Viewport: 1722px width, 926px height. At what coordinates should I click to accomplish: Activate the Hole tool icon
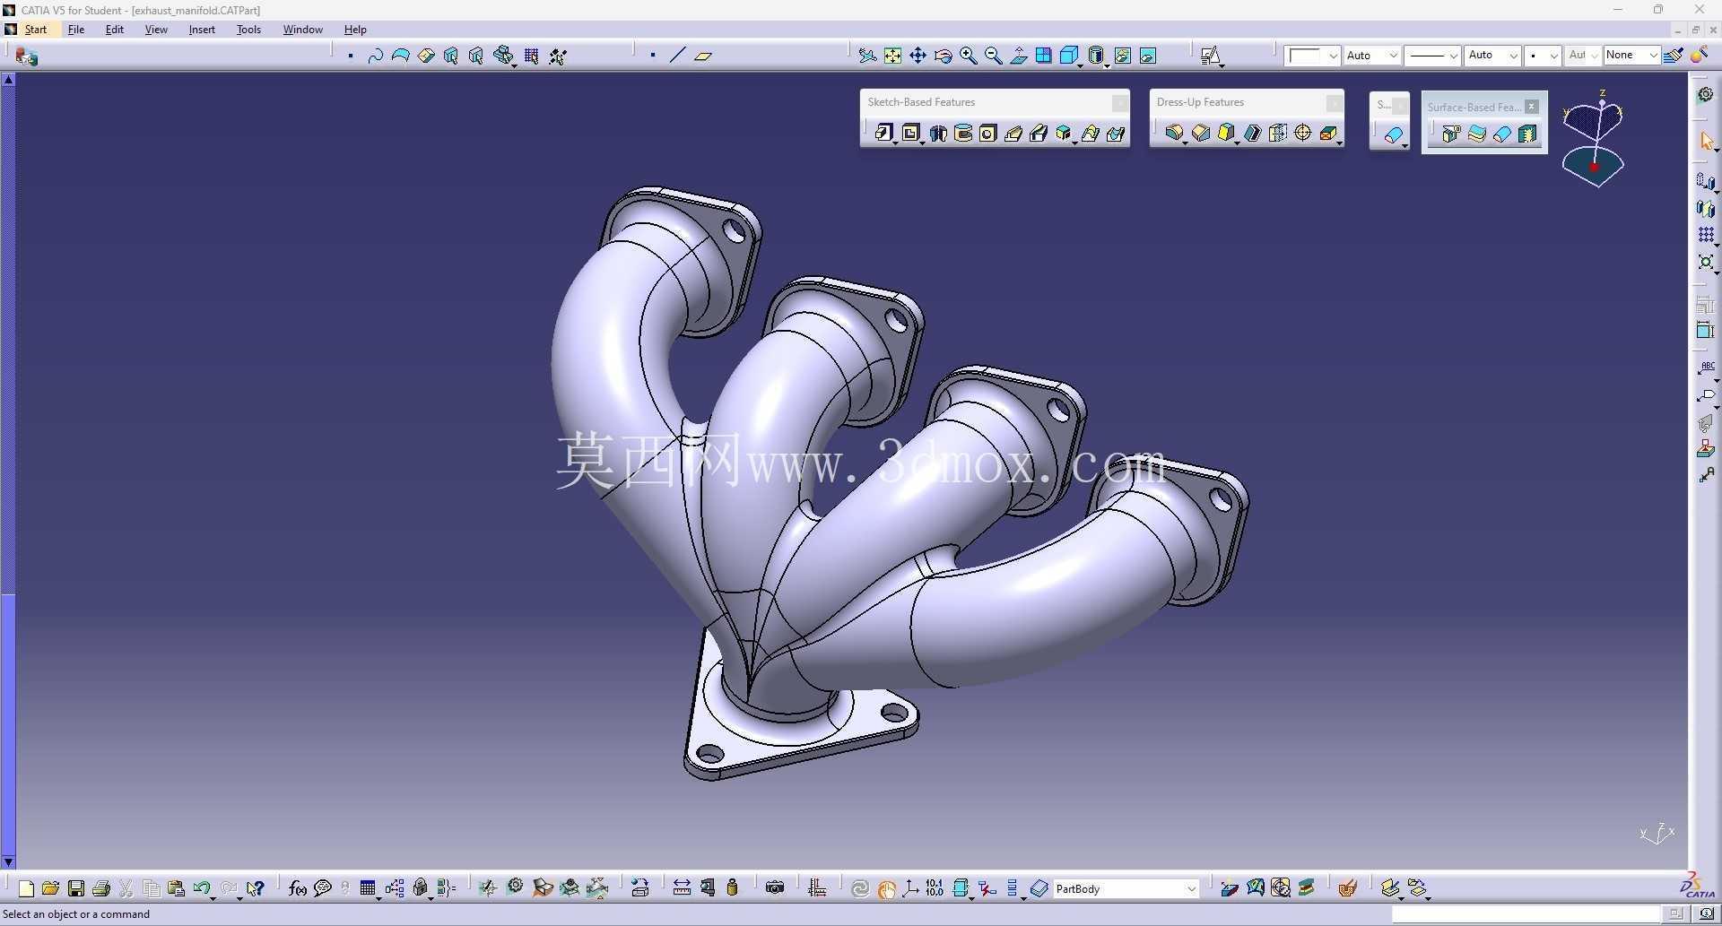988,134
